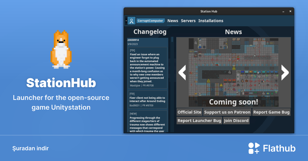The width and height of the screenshot is (308, 161).
Task: Open the Official Site
Action: 189,112
